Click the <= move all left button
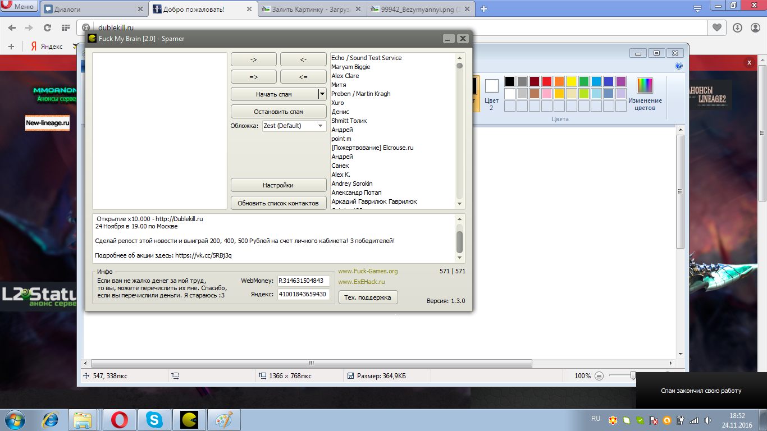The image size is (767, 431). coord(303,77)
